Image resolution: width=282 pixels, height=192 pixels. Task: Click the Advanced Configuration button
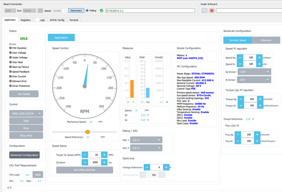click(25, 155)
